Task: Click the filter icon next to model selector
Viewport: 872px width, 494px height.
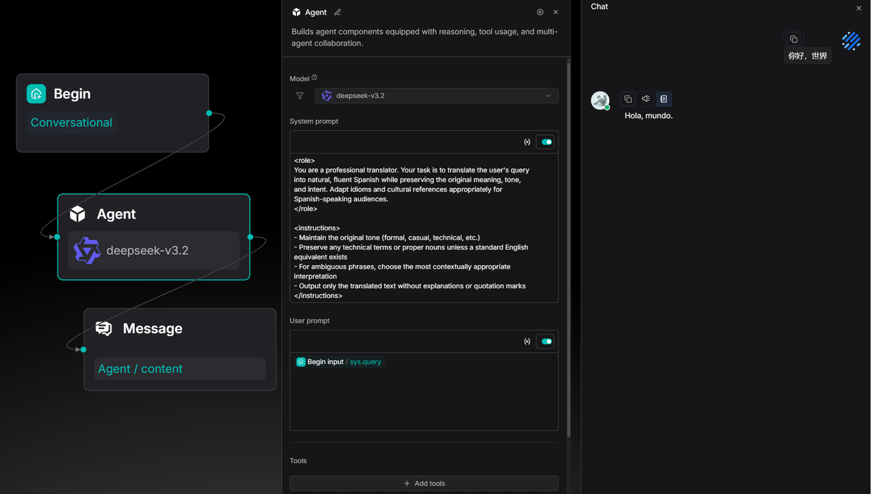Action: click(300, 96)
